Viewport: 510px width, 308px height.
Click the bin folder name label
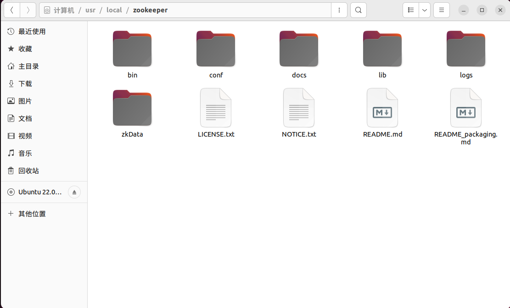click(132, 75)
